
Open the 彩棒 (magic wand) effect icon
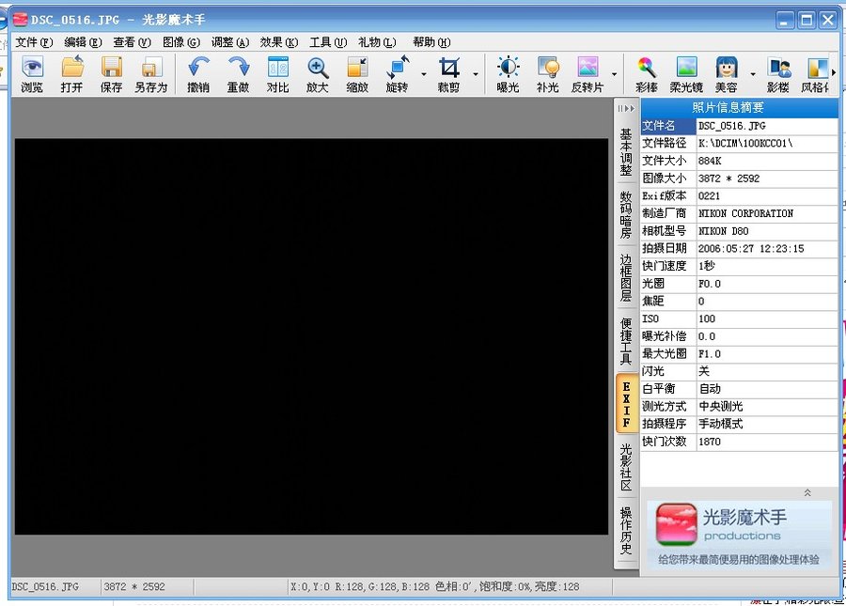646,73
